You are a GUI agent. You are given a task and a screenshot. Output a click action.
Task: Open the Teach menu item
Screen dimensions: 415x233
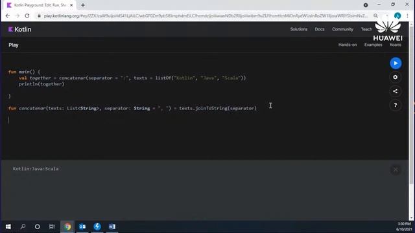366,29
